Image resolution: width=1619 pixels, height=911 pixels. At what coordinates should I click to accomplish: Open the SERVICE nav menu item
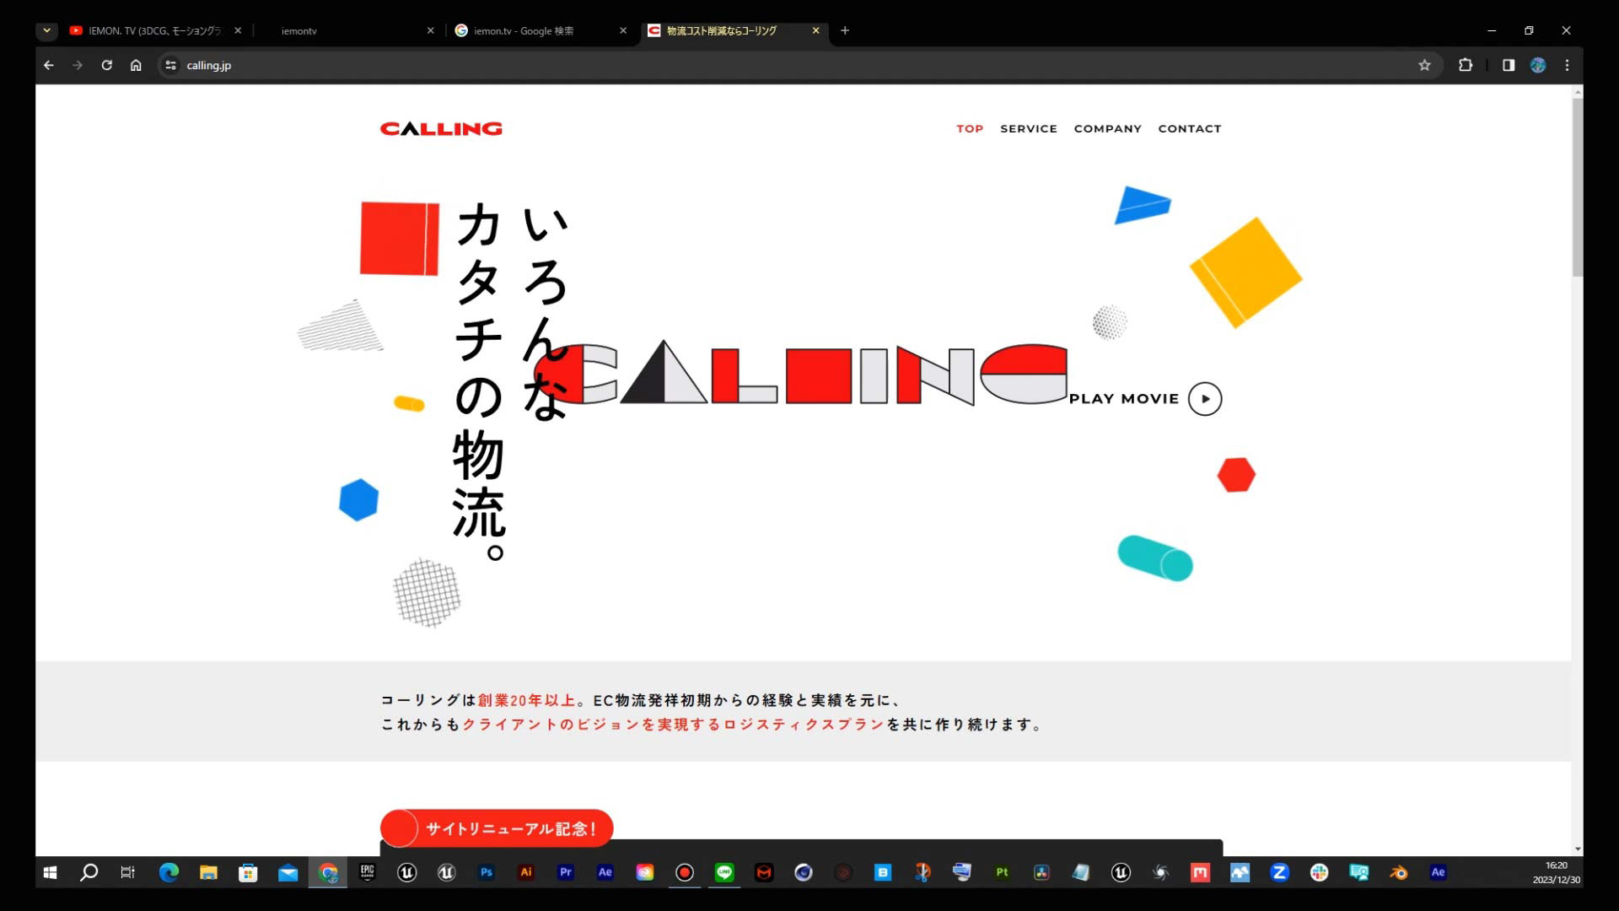1028,129
